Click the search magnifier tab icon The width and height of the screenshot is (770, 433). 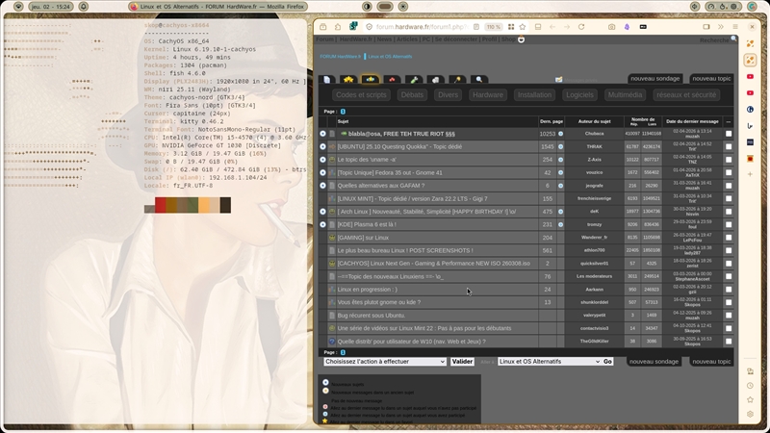point(480,80)
